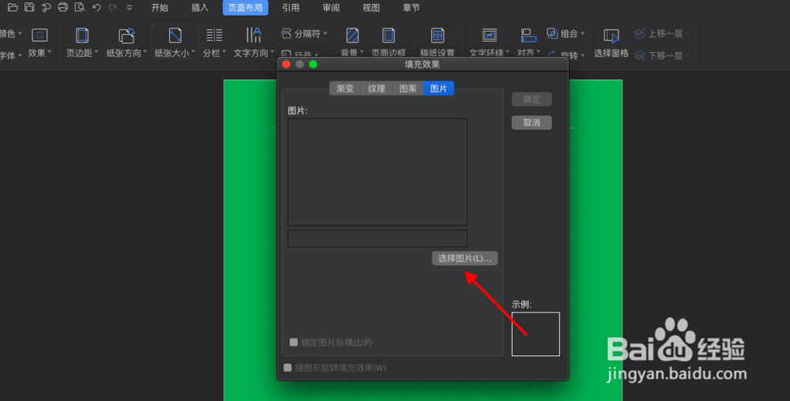Click the 对齐 align icon
Screen dimensions: 790x401
pyautogui.click(x=528, y=36)
